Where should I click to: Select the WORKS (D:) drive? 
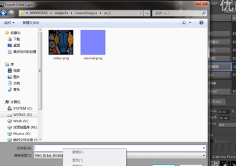20,115
